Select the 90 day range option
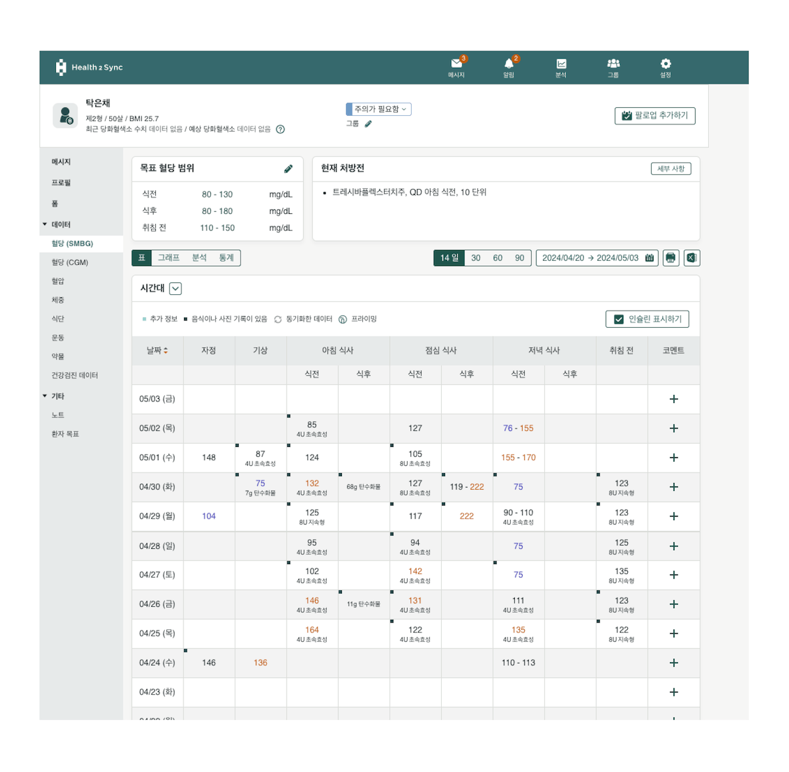 519,258
